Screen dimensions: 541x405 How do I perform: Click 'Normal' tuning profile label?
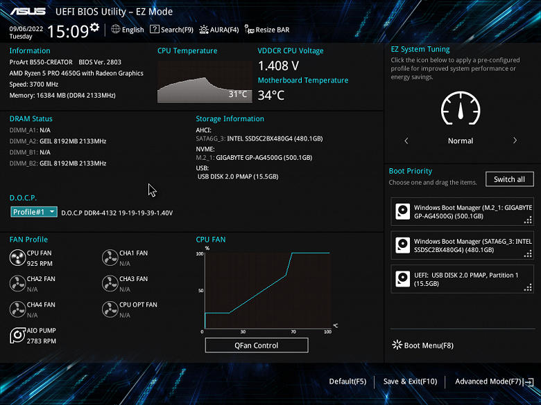pos(461,141)
